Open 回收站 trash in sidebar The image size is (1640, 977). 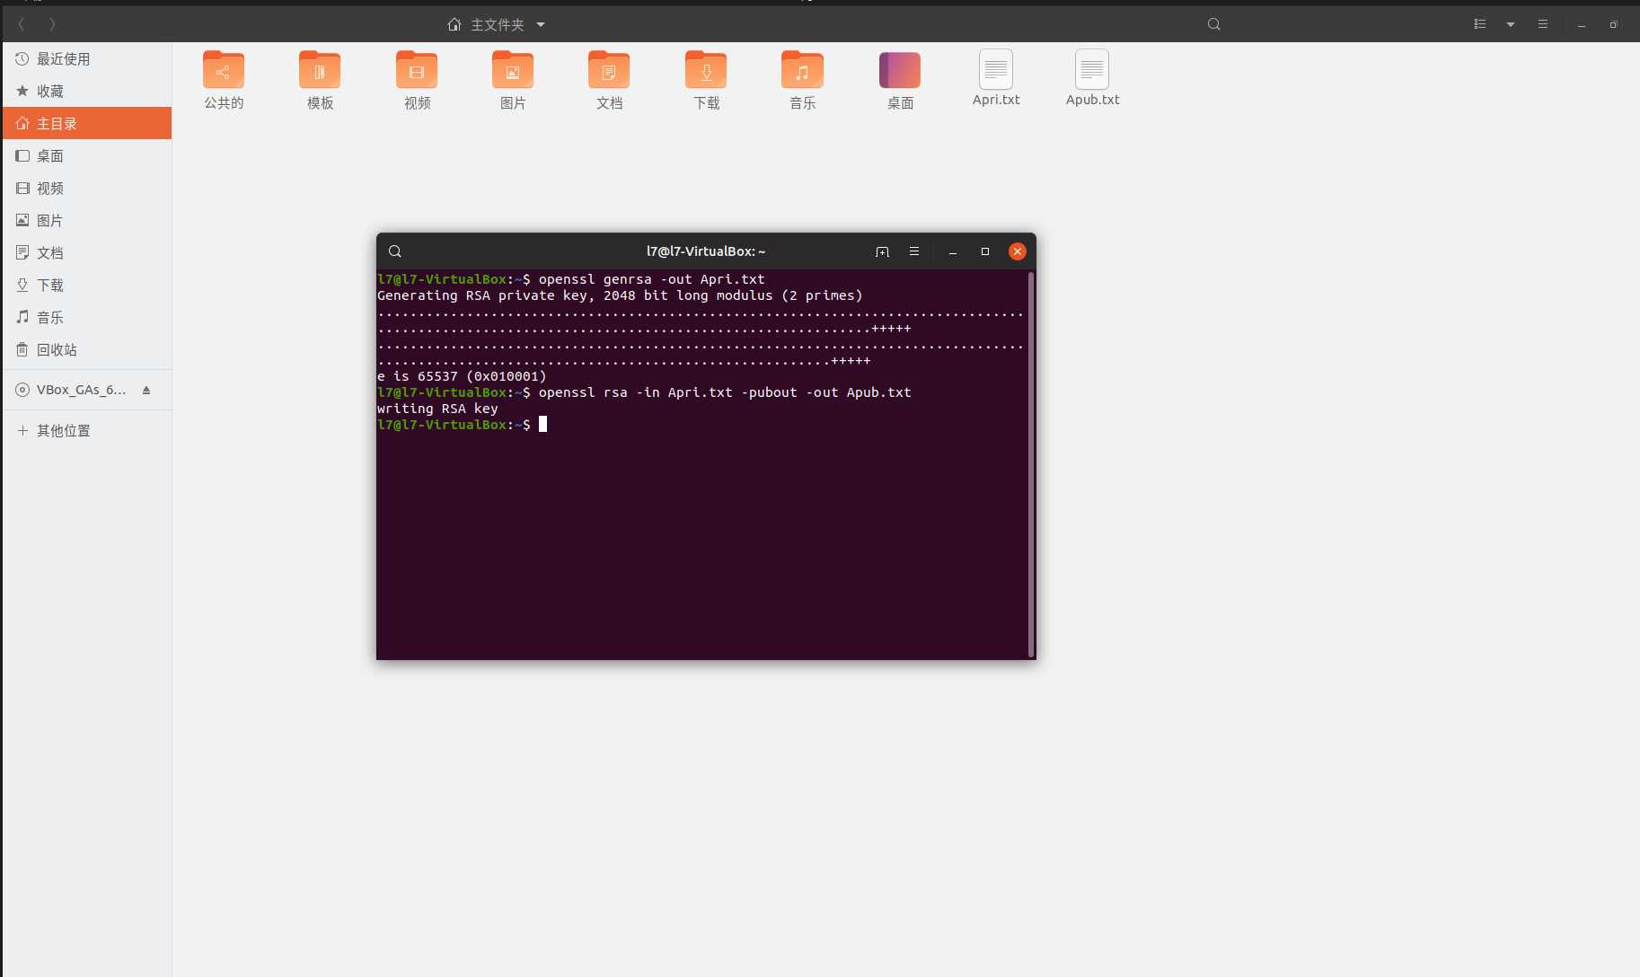coord(87,349)
